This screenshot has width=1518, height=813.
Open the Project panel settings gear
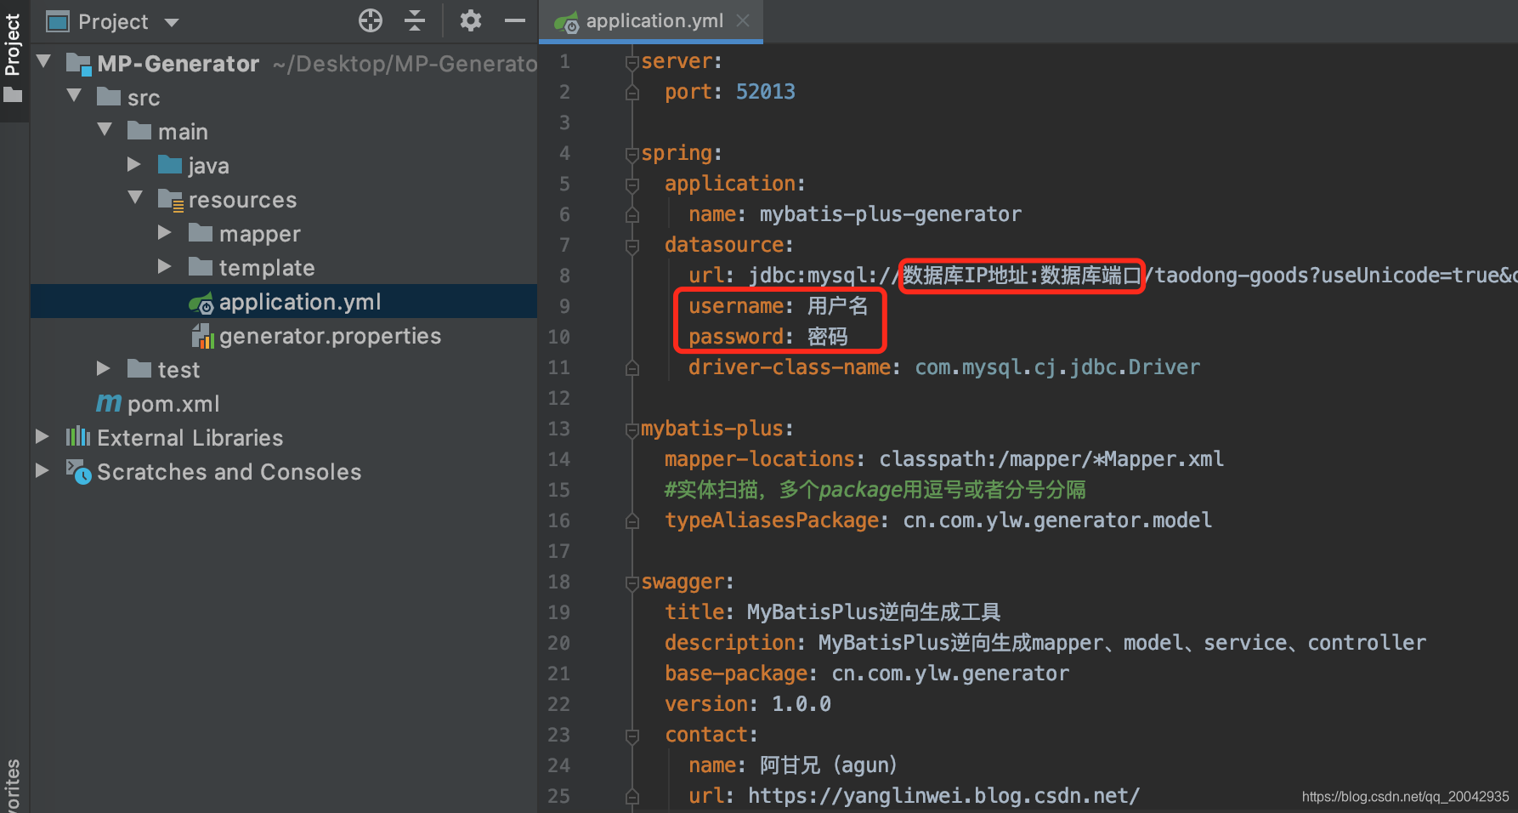click(x=471, y=20)
